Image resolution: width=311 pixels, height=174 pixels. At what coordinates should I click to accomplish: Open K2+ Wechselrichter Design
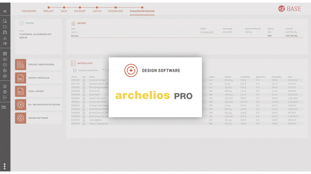tap(39, 104)
